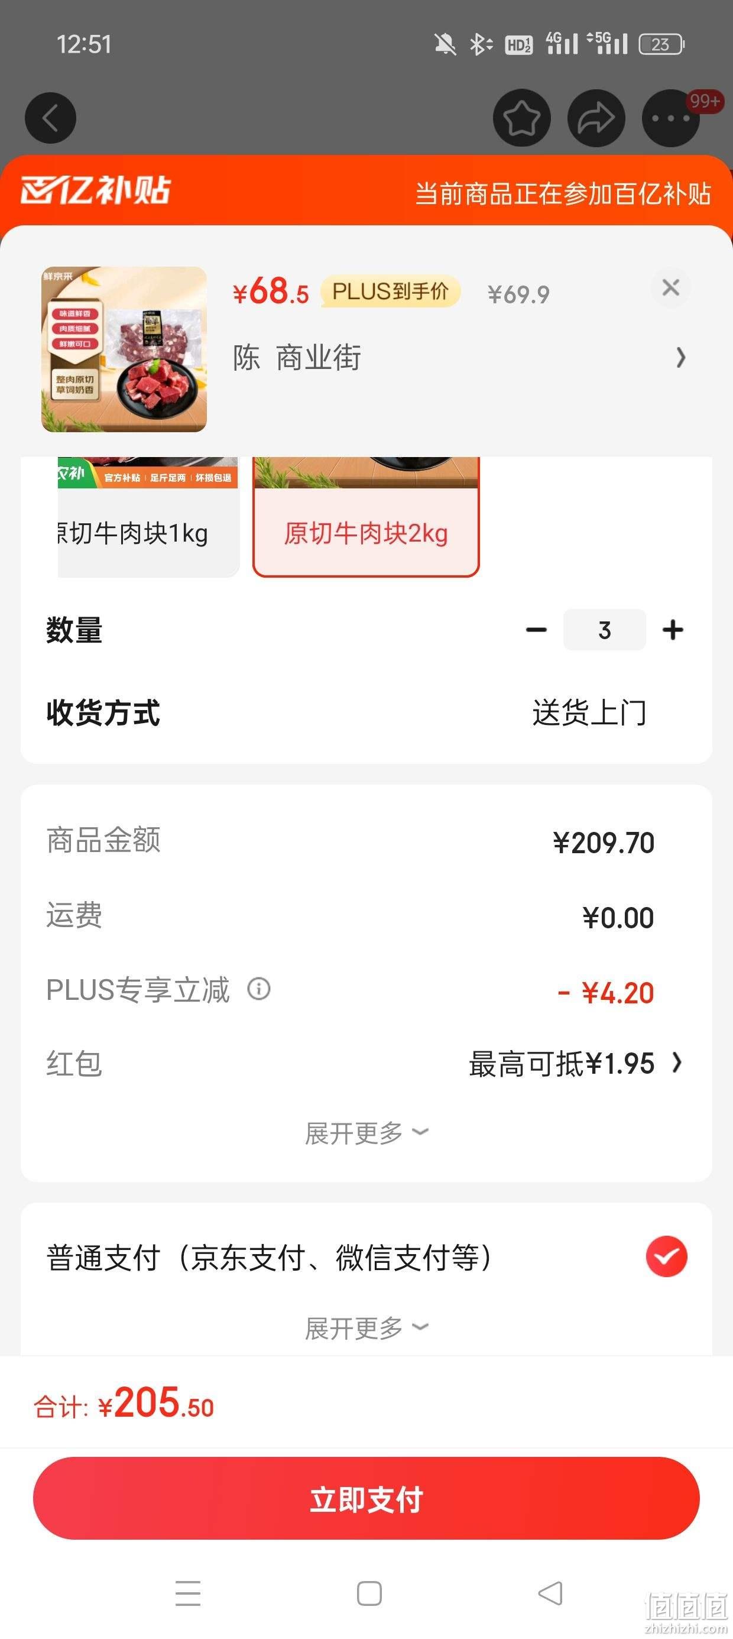Tap the PLUS专享立减 info icon
733x1639 pixels.
coord(259,989)
